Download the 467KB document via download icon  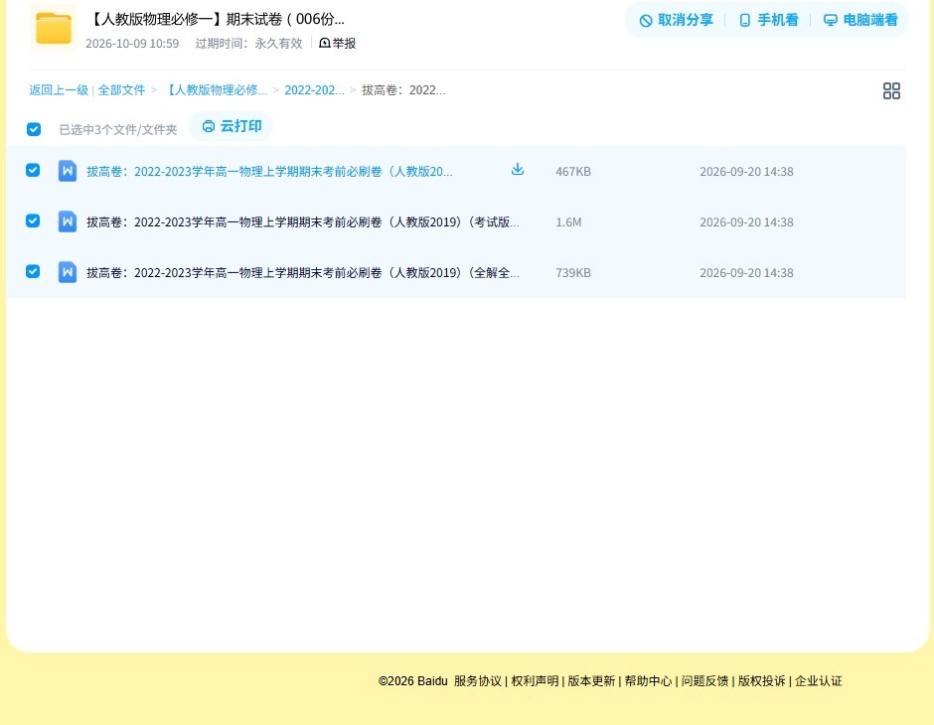coord(518,170)
